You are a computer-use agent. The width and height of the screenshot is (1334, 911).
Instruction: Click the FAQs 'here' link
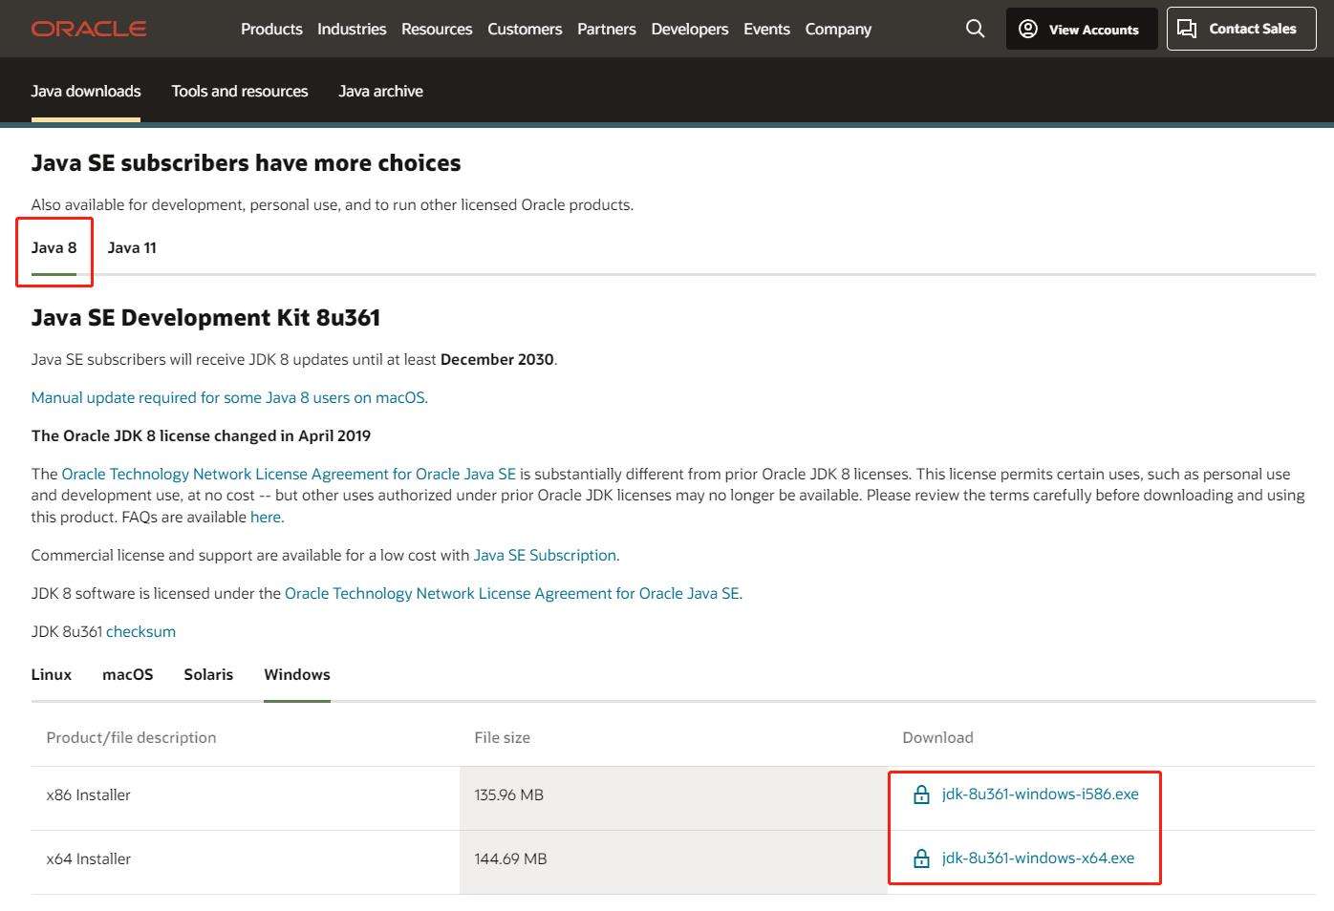point(266,517)
